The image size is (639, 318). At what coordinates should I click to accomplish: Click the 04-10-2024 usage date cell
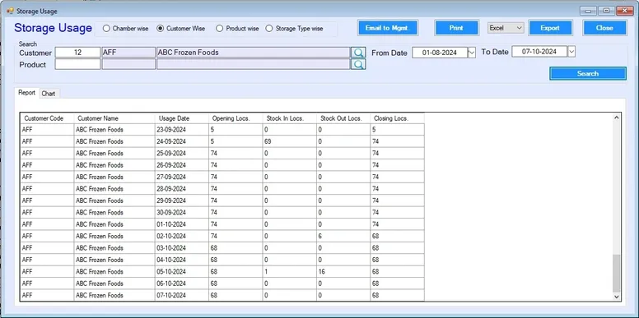181,260
